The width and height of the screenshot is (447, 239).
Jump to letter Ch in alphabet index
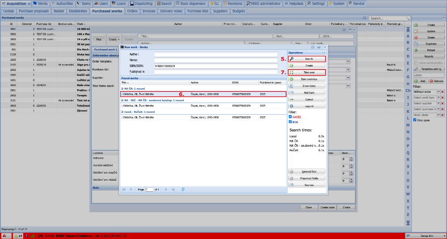point(408,91)
